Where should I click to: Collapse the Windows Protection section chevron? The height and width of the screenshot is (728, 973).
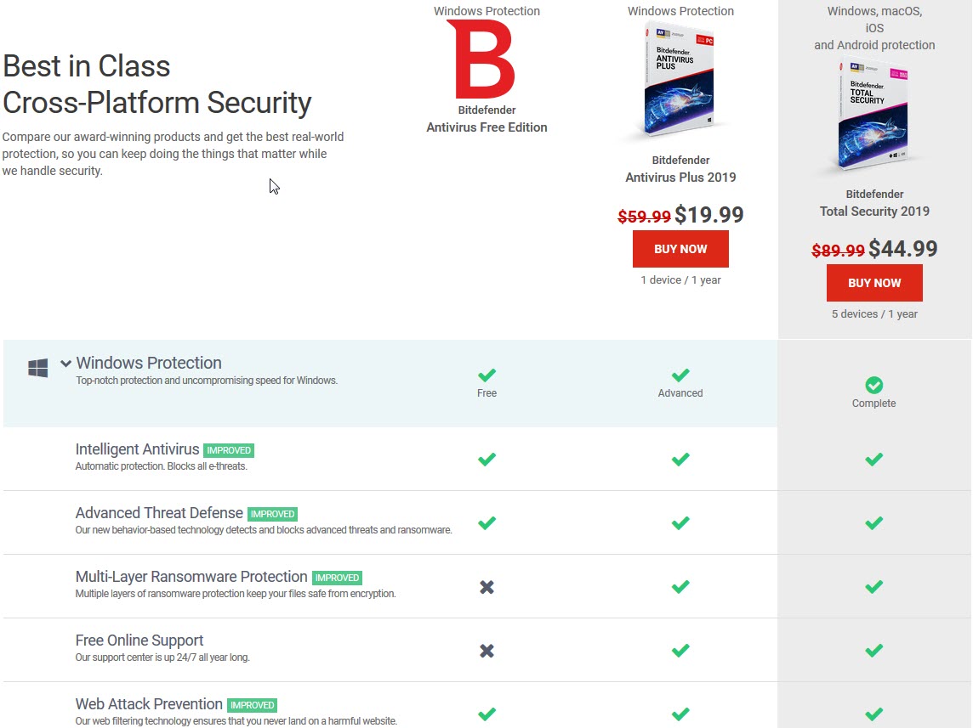65,364
